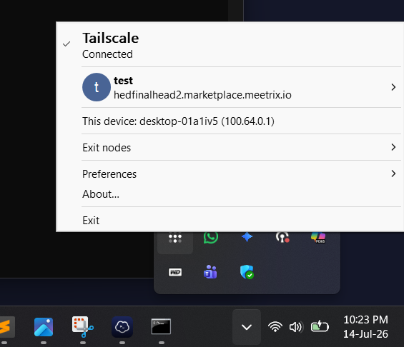The width and height of the screenshot is (404, 347).
Task: Click the volume speaker icon
Action: [x=296, y=327]
